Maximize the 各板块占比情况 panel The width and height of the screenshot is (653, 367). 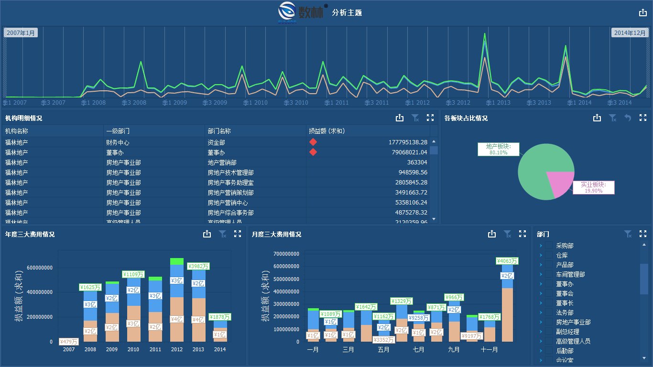tap(643, 118)
